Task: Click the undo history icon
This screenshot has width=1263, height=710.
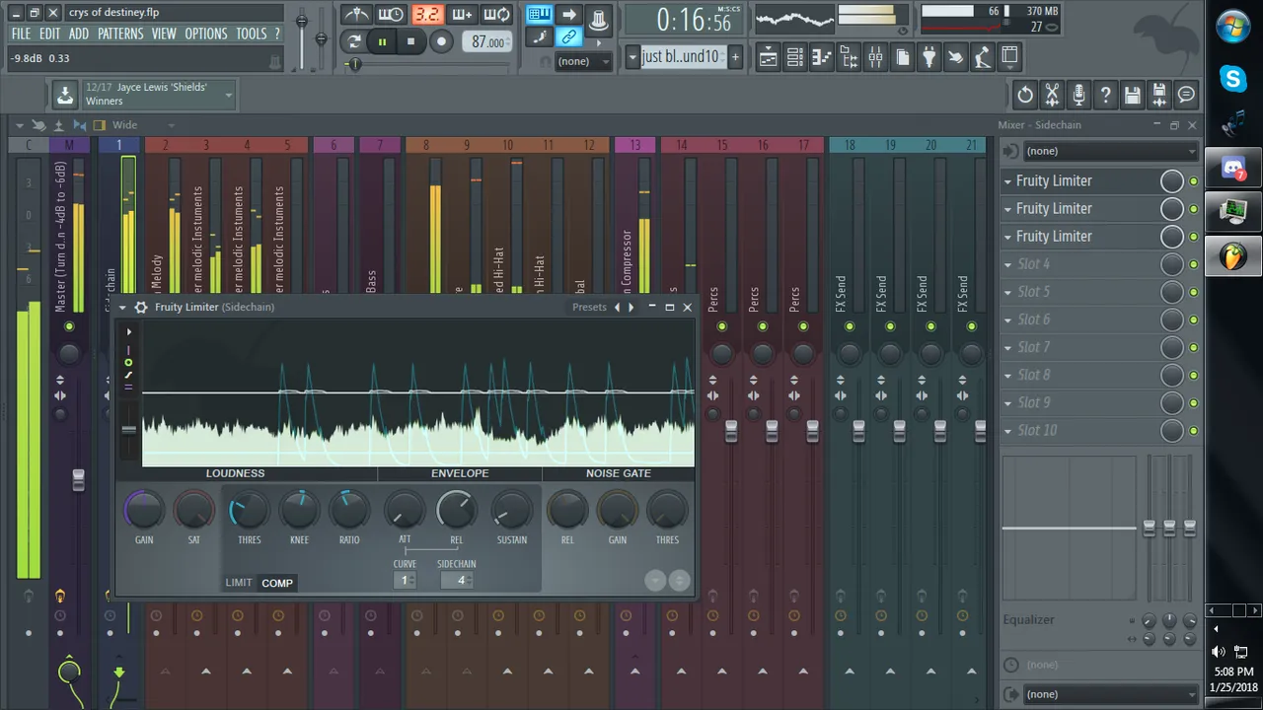Action: (1025, 96)
